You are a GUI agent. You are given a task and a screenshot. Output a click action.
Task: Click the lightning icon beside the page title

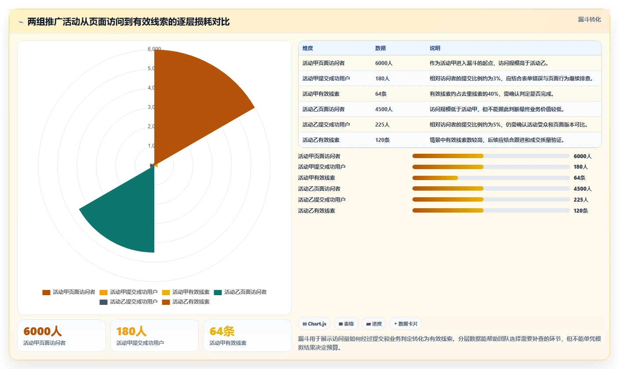click(21, 22)
